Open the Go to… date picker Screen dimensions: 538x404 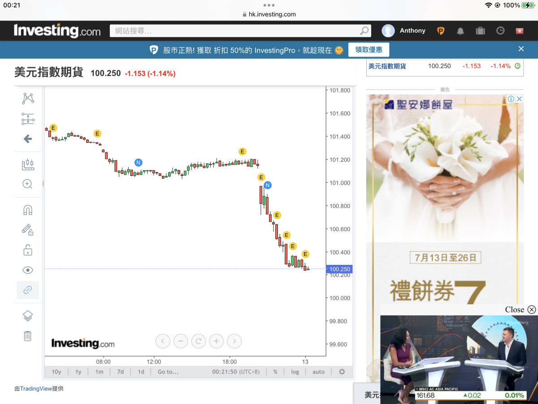pyautogui.click(x=168, y=372)
